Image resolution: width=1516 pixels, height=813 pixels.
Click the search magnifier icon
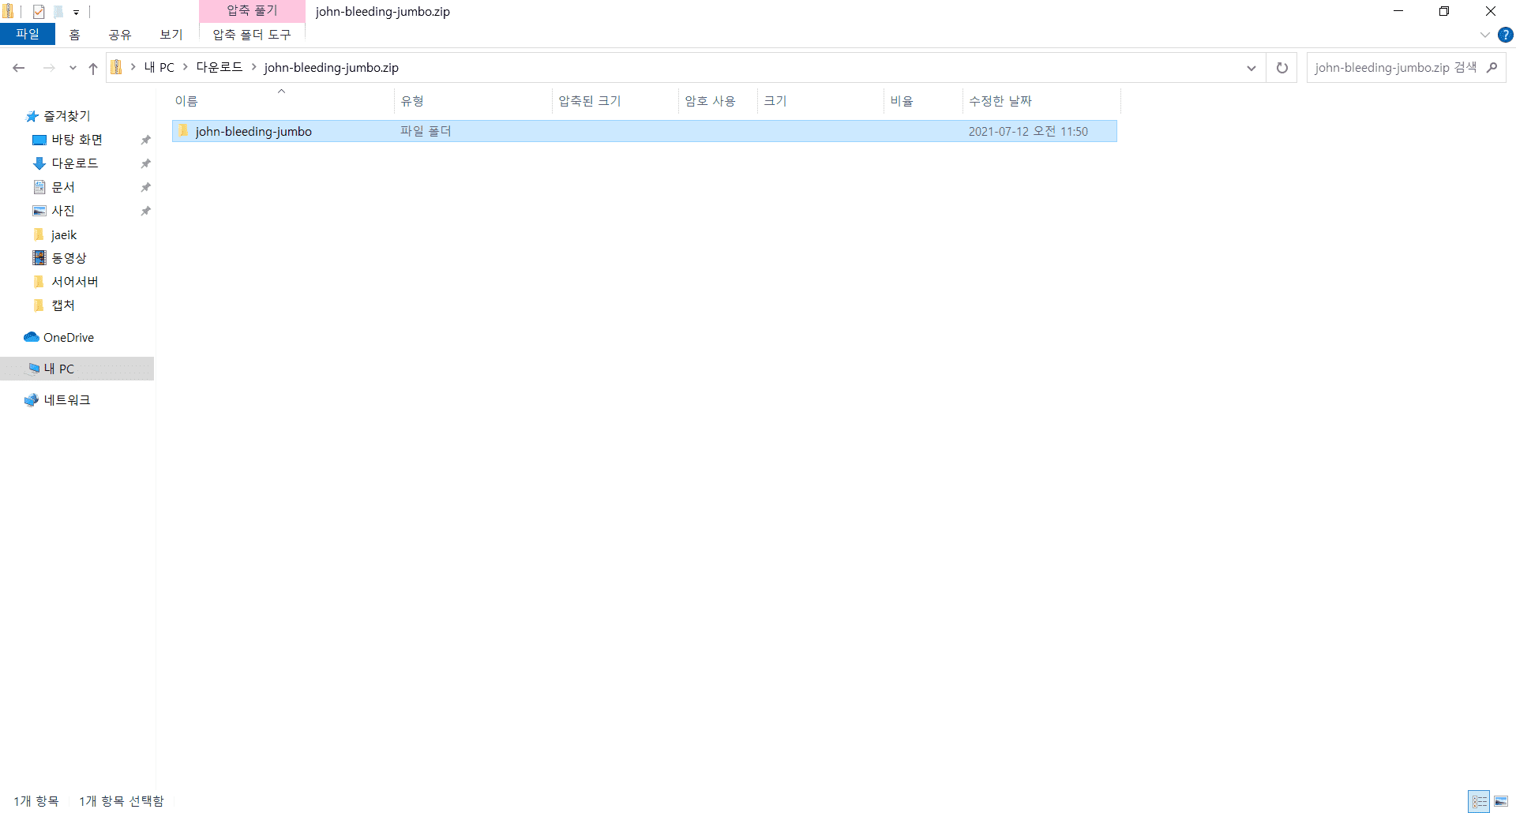1492,68
